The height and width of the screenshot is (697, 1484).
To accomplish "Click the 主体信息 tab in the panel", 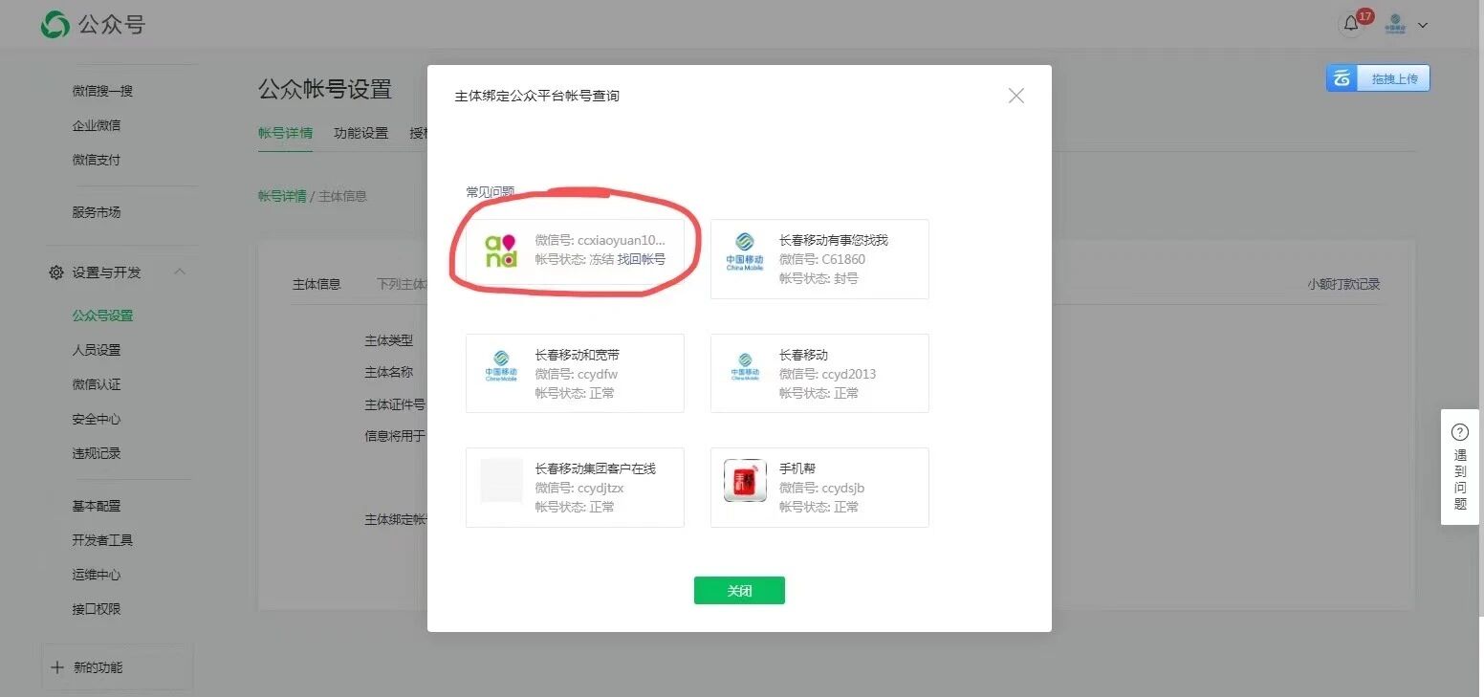I will [x=316, y=284].
